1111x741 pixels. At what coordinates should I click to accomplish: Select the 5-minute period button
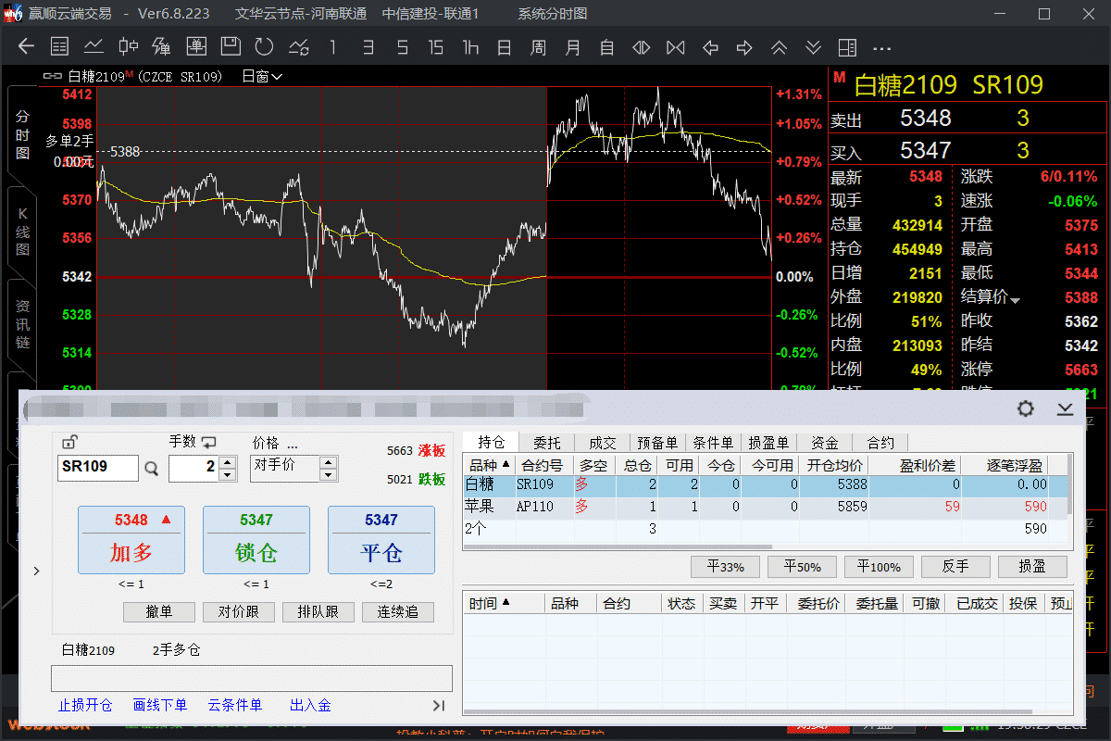tap(402, 47)
